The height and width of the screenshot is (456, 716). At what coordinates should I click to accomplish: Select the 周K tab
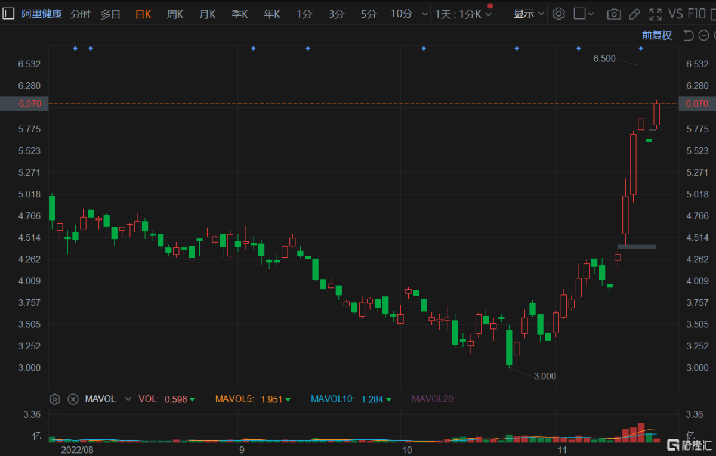click(x=175, y=14)
